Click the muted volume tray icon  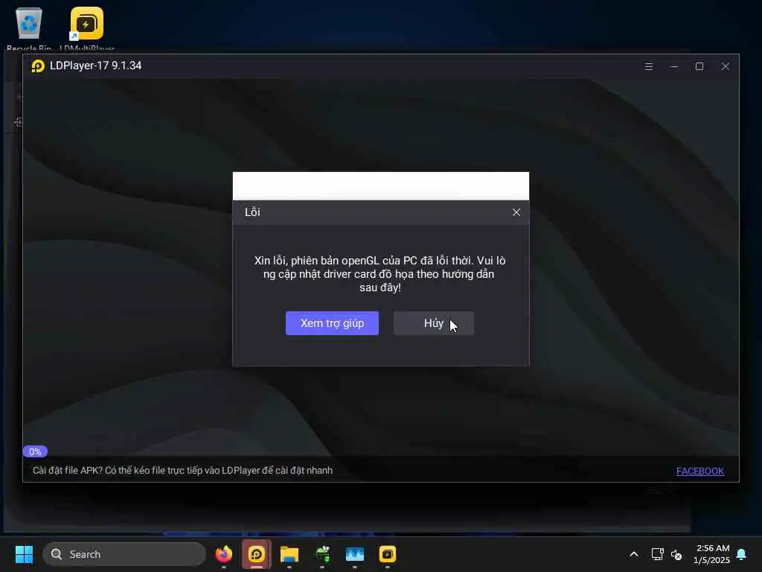676,554
